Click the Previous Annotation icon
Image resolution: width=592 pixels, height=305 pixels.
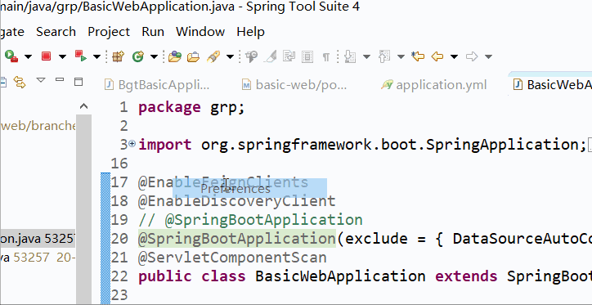[384, 56]
